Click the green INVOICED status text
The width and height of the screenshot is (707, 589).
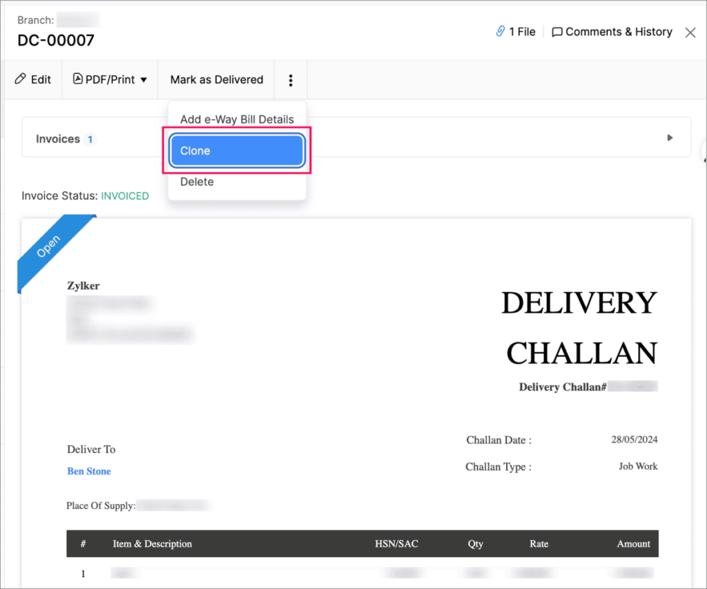(125, 196)
